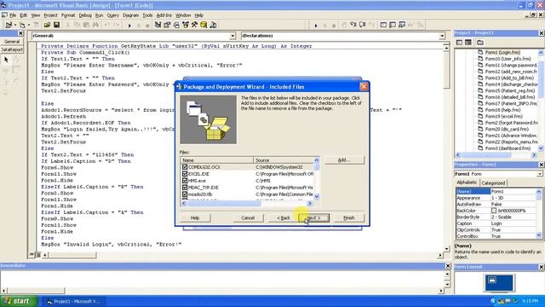Open Toolbox toolbar icon

pyautogui.click(x=194, y=25)
